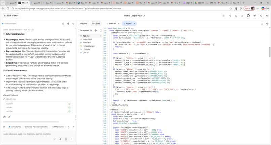271x145 pixels.
Task: Open Code assistant settings gear
Action: click(68, 24)
